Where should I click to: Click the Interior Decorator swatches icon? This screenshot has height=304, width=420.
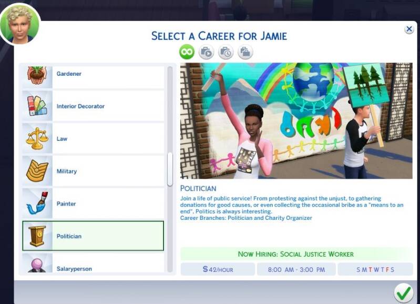pyautogui.click(x=37, y=106)
